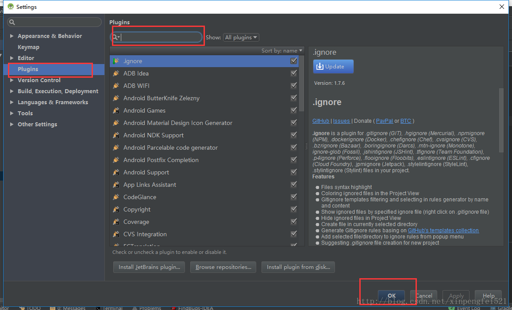Toggle Android NDK Support checkbox
This screenshot has width=512, height=310.
coord(293,135)
